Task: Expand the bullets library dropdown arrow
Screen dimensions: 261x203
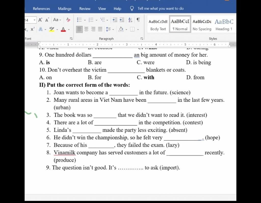Action: click(x=85, y=20)
